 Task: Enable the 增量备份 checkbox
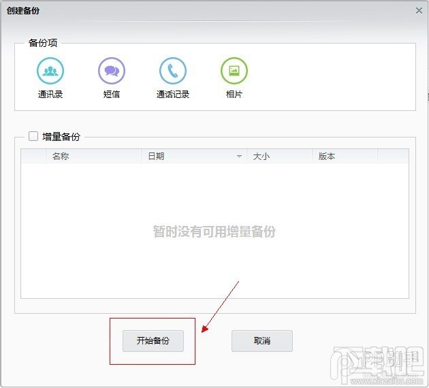click(33, 136)
